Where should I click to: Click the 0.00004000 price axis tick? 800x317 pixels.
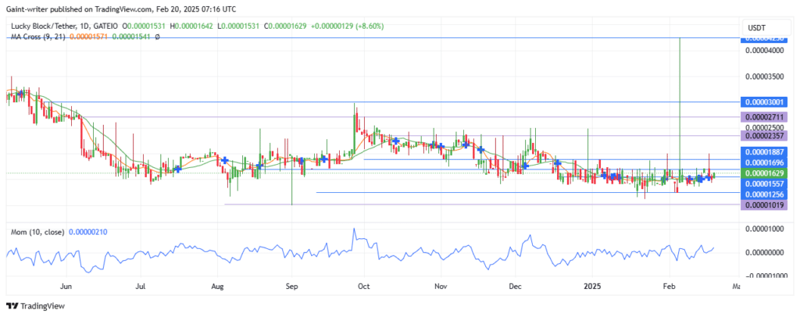tap(763, 51)
